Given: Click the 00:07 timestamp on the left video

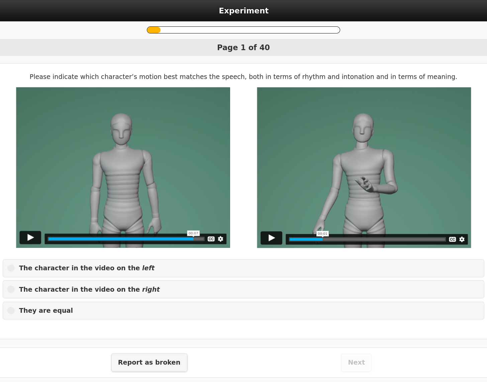Looking at the screenshot, I should click(x=193, y=233).
